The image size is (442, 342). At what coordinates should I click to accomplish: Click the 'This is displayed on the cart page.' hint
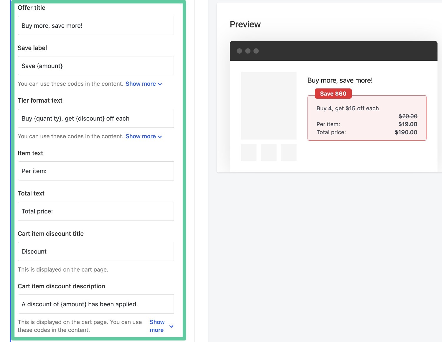tap(63, 269)
